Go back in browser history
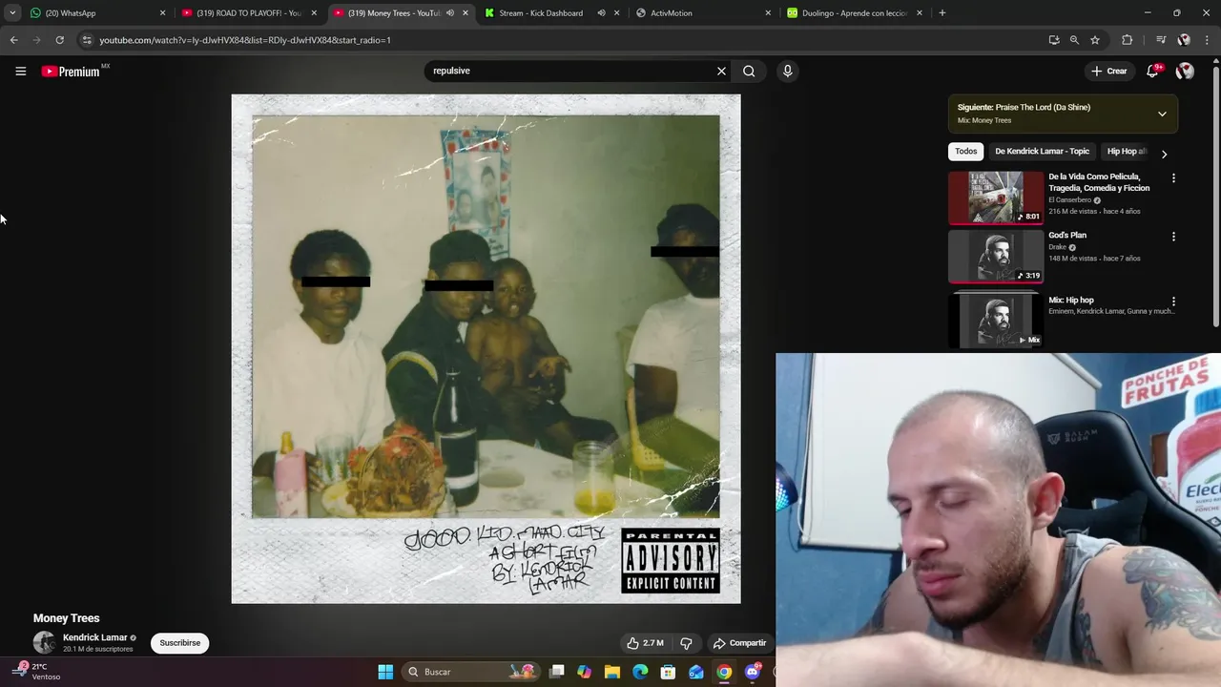This screenshot has width=1221, height=687. (13, 40)
